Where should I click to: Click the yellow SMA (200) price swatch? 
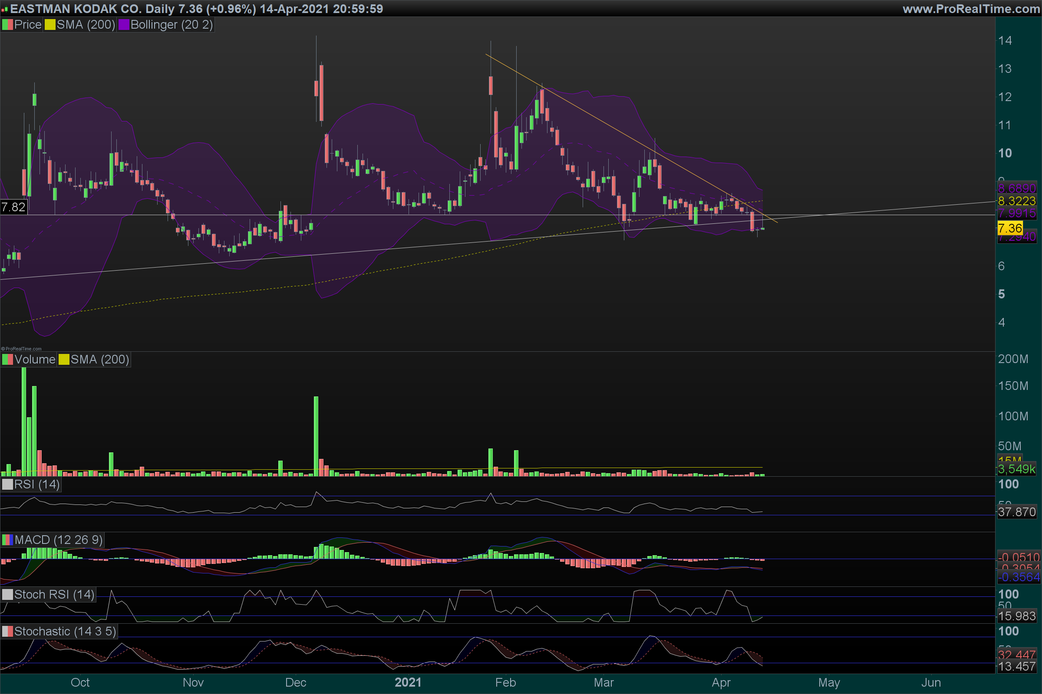click(49, 25)
